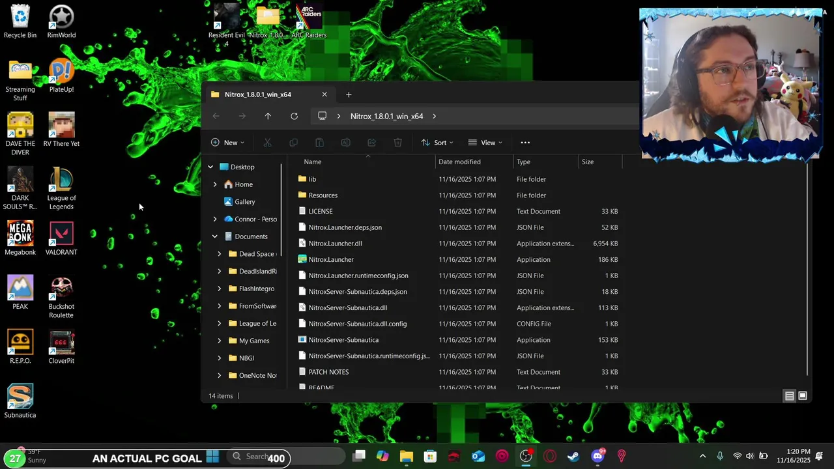Show hidden system tray icons
The image size is (834, 469).
(x=702, y=457)
